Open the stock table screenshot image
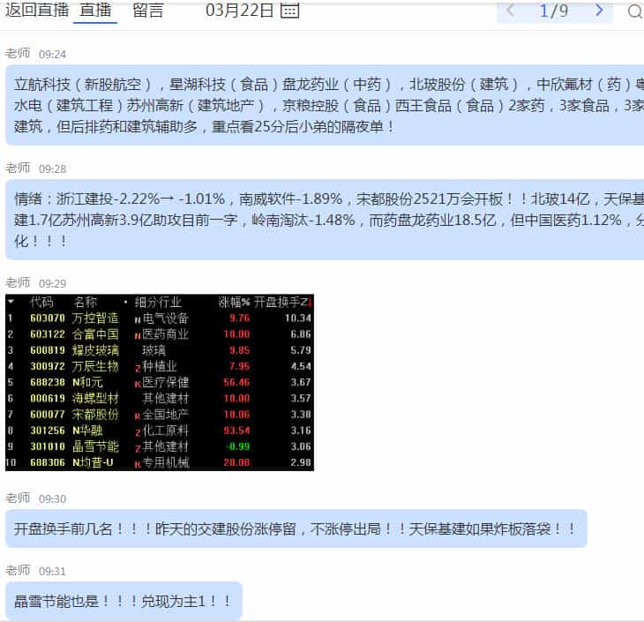 [x=160, y=383]
